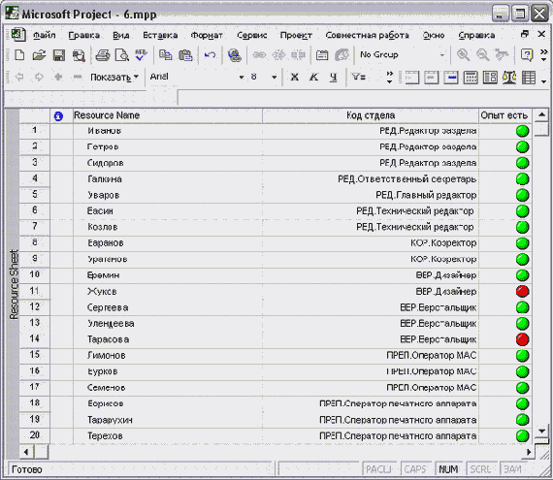Image resolution: width=553 pixels, height=480 pixels.
Task: Open file using the folder icon
Action: (x=39, y=55)
